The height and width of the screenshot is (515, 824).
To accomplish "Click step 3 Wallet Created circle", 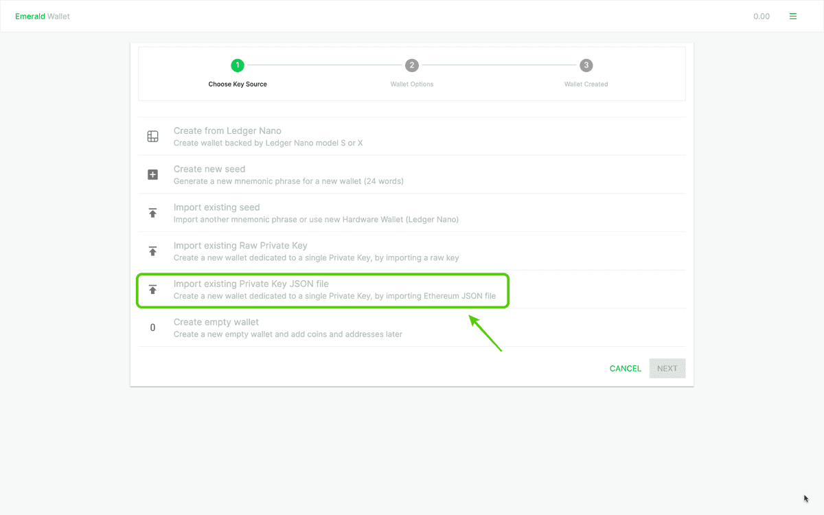I will [586, 65].
